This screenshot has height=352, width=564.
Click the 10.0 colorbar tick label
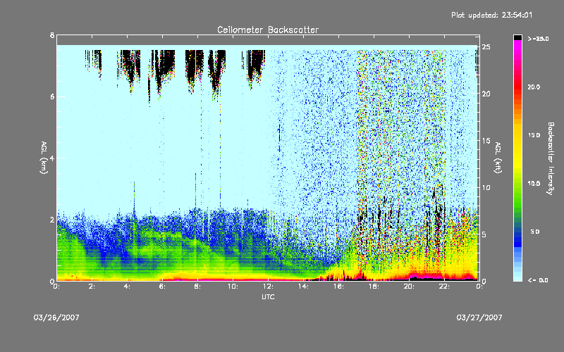click(x=534, y=184)
